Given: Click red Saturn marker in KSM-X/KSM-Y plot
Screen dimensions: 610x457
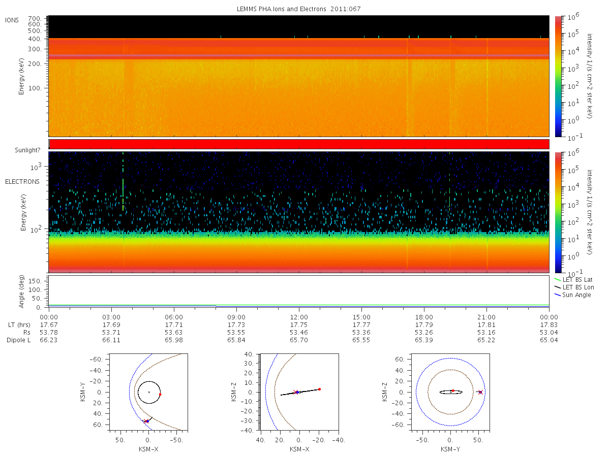Looking at the screenshot, I should (160, 394).
